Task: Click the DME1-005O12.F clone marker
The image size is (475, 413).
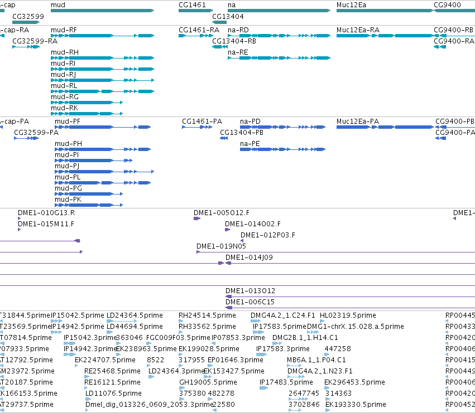Action: point(197,218)
